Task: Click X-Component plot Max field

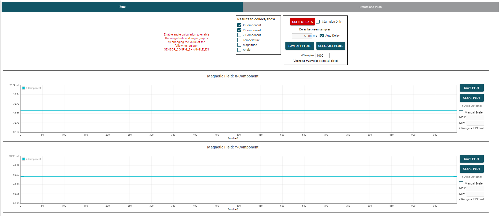Action: pos(475,117)
